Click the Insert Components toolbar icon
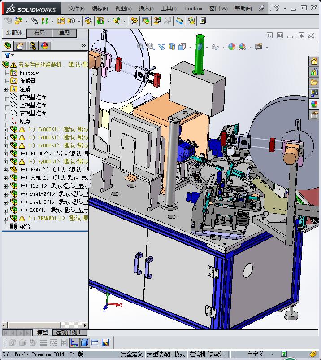The width and height of the screenshot is (321, 360). 18,21
